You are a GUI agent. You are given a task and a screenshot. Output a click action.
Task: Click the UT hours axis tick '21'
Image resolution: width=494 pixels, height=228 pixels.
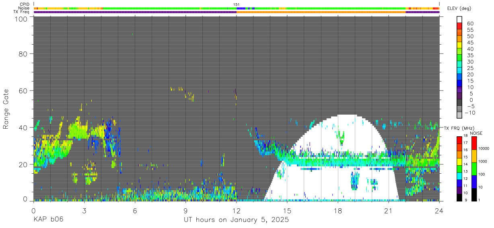(x=389, y=210)
